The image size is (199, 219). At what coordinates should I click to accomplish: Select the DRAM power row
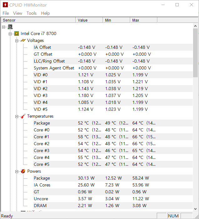pyautogui.click(x=113, y=206)
